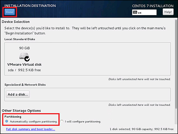Screen dimensions: 178x134
Task: Click the checkmark badge on disk
Action: (x=27, y=59)
